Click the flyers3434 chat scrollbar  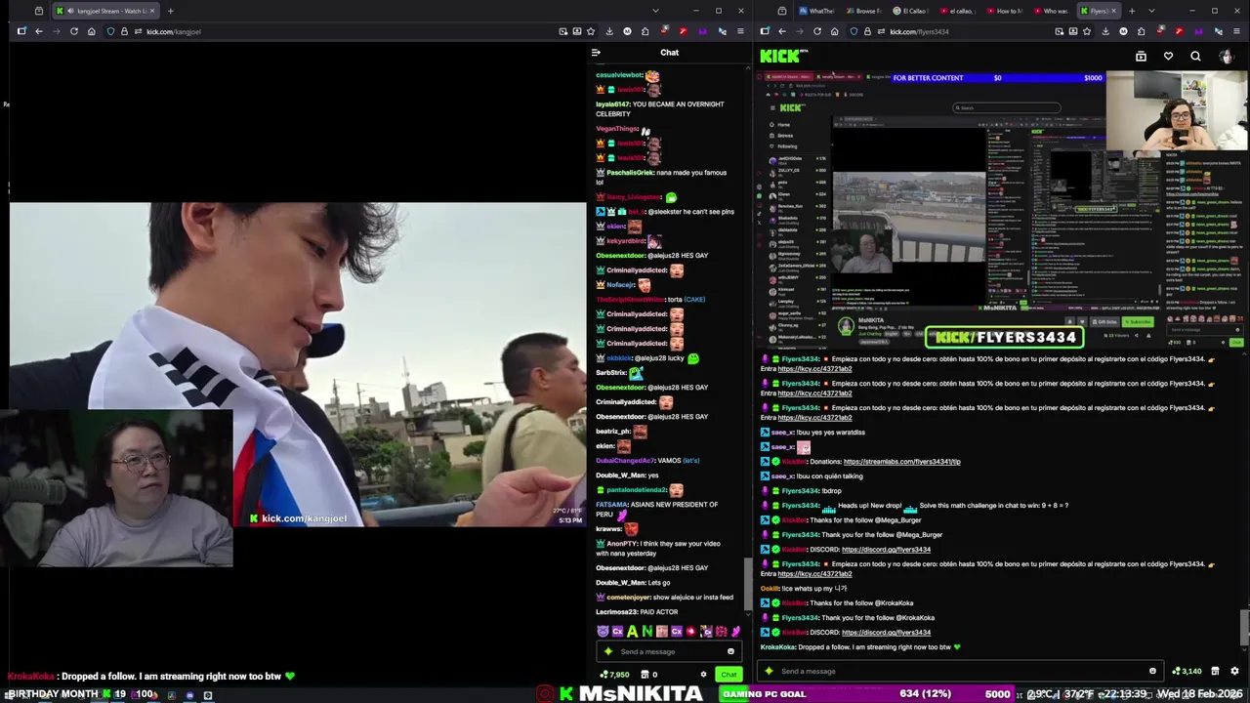tap(1244, 627)
